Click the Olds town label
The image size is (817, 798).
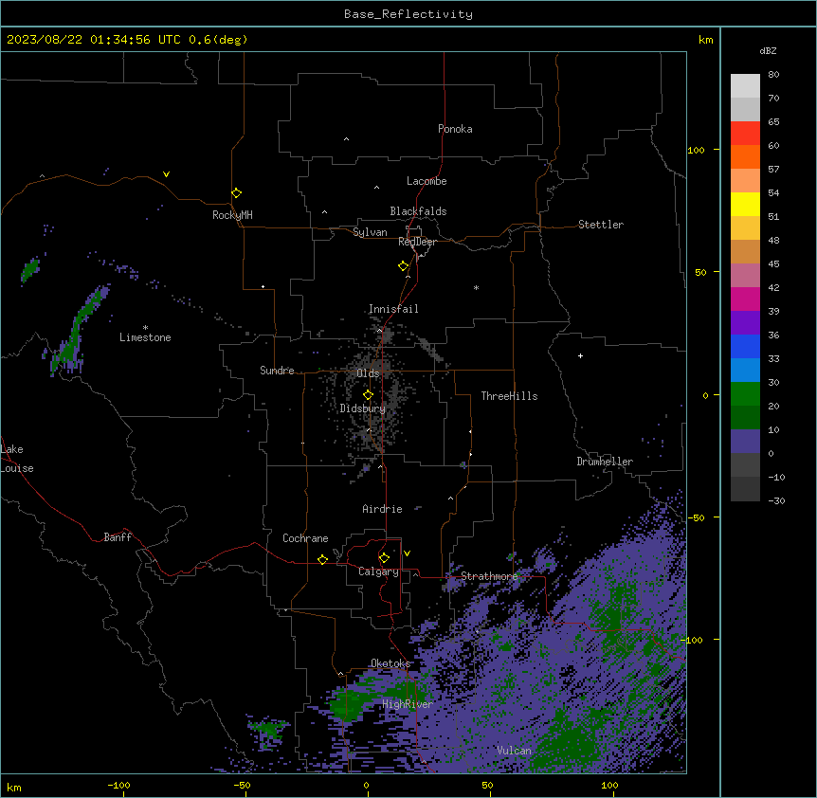pyautogui.click(x=368, y=373)
